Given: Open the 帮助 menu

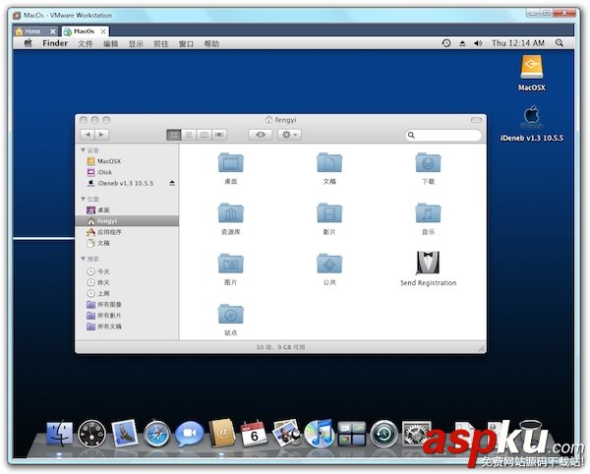Looking at the screenshot, I should click(x=211, y=43).
